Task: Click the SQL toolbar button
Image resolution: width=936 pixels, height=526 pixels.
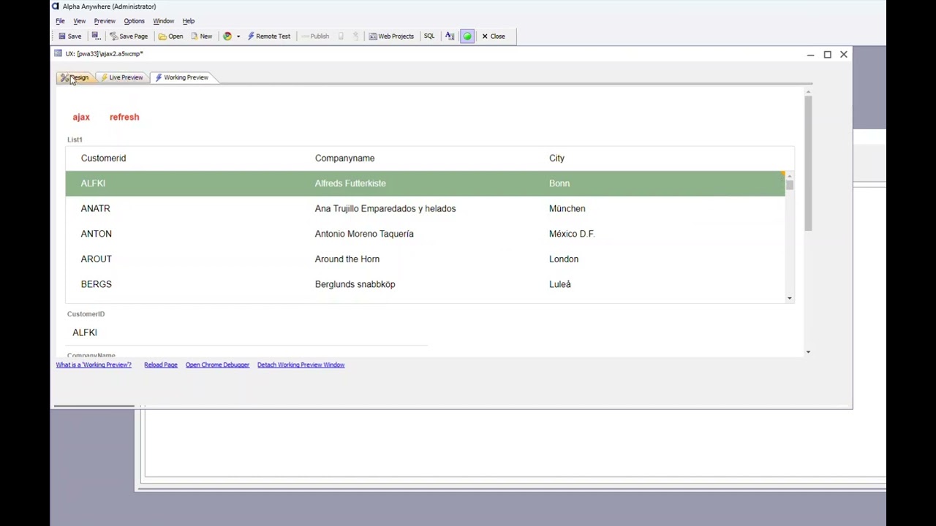Action: (429, 36)
